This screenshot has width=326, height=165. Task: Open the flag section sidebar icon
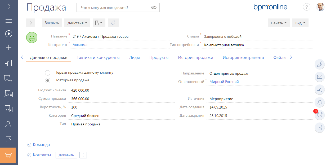[x=9, y=140]
